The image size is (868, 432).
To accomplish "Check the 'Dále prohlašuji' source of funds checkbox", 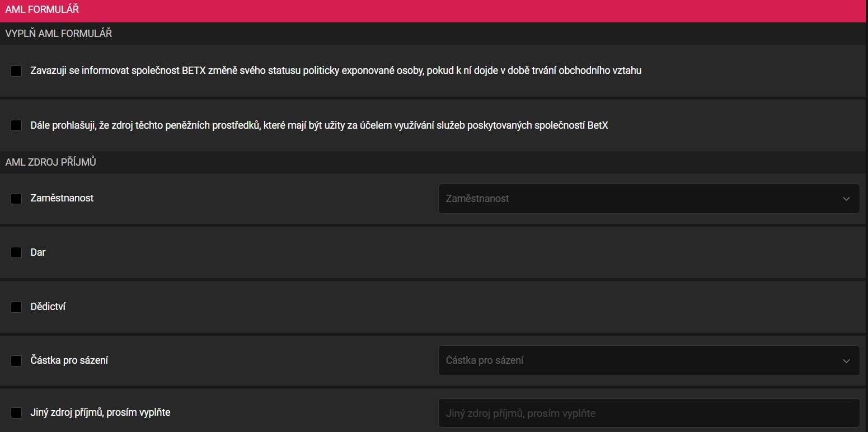I will coord(16,125).
